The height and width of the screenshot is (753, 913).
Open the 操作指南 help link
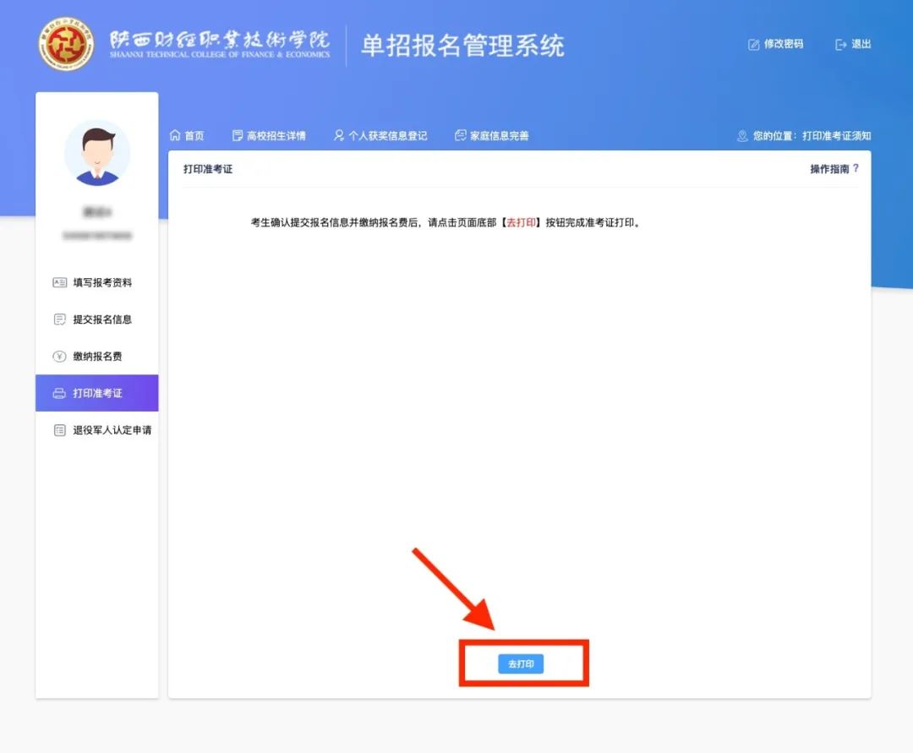click(828, 169)
